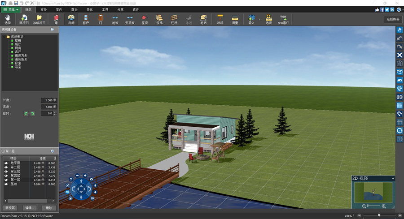This screenshot has width=404, height=219.
Task: Open the 加载项目 folder icon
Action: coord(39,20)
